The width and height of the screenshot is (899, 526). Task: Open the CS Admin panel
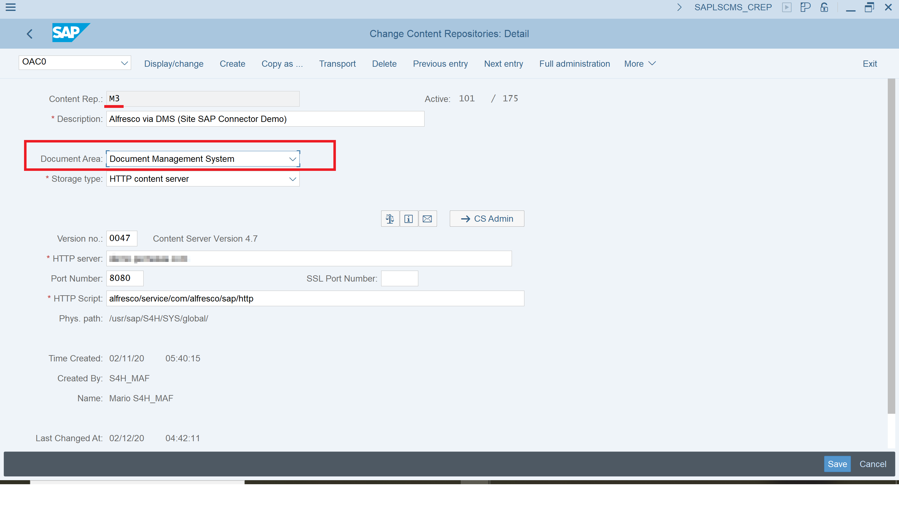487,219
